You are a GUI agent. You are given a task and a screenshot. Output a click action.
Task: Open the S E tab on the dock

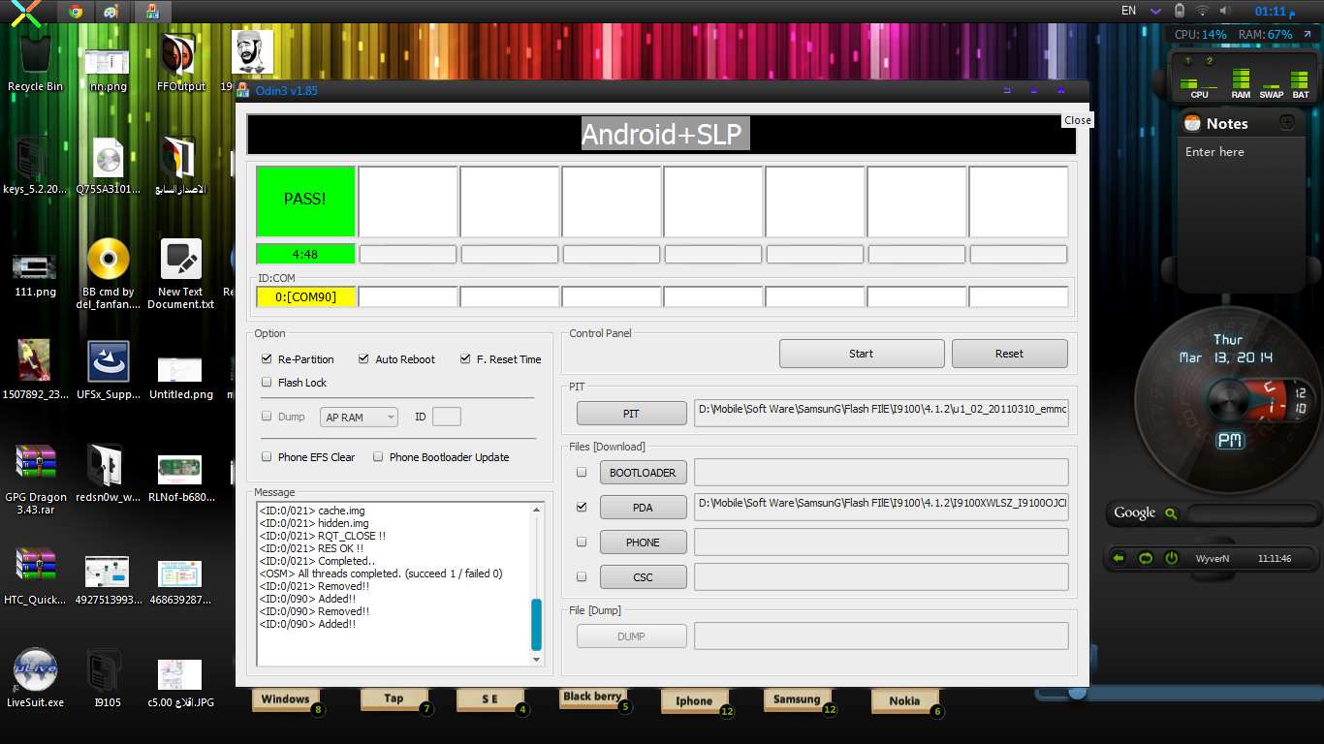tap(489, 699)
